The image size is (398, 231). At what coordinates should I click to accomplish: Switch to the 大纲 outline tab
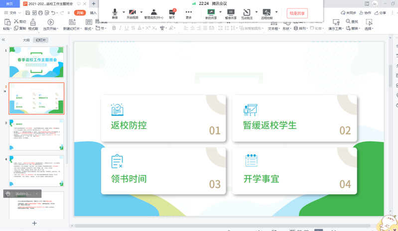pos(26,40)
